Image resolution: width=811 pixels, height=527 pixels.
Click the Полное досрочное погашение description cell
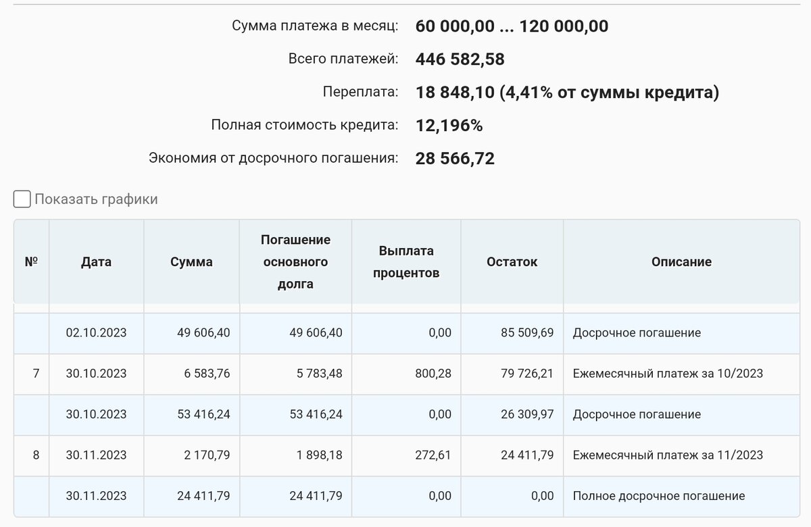pos(658,496)
